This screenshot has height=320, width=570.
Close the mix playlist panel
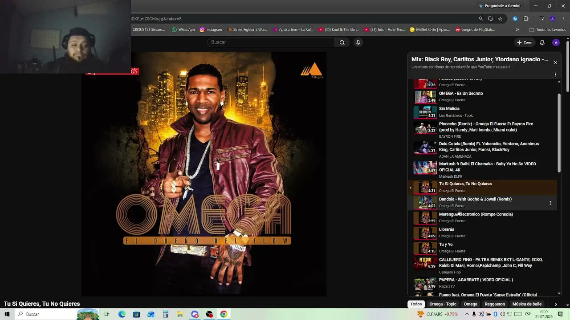tap(555, 62)
